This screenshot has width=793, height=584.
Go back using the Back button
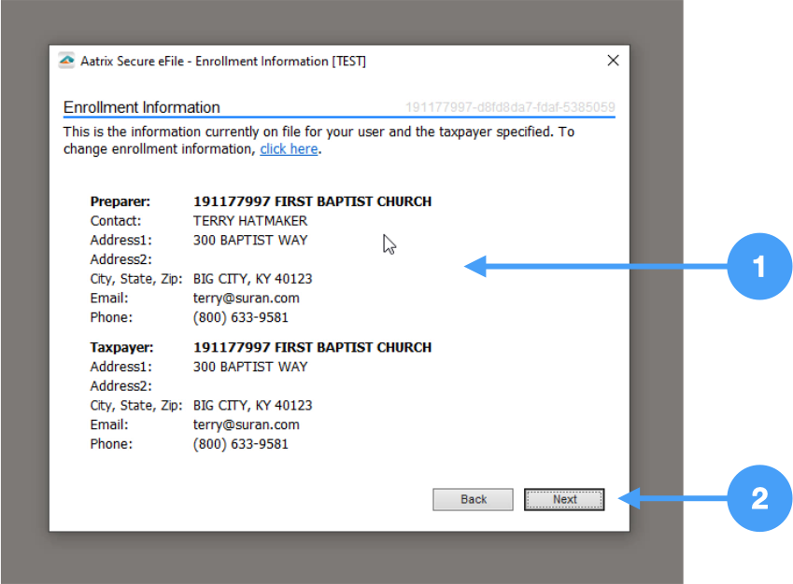[x=473, y=499]
